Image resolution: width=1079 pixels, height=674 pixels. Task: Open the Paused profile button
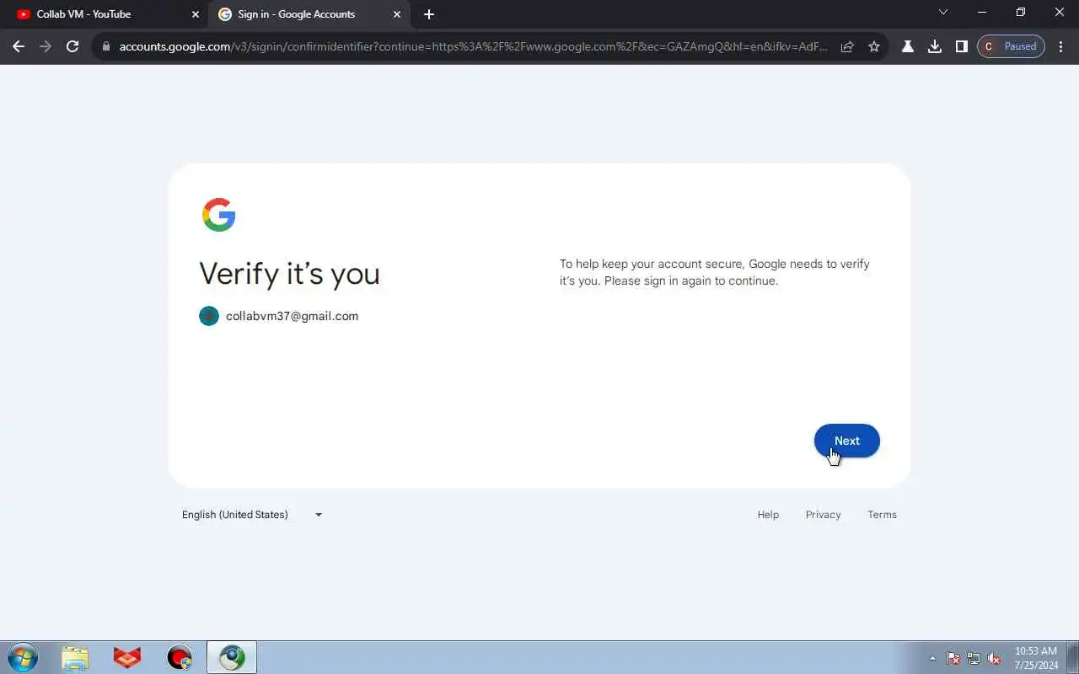1011,46
